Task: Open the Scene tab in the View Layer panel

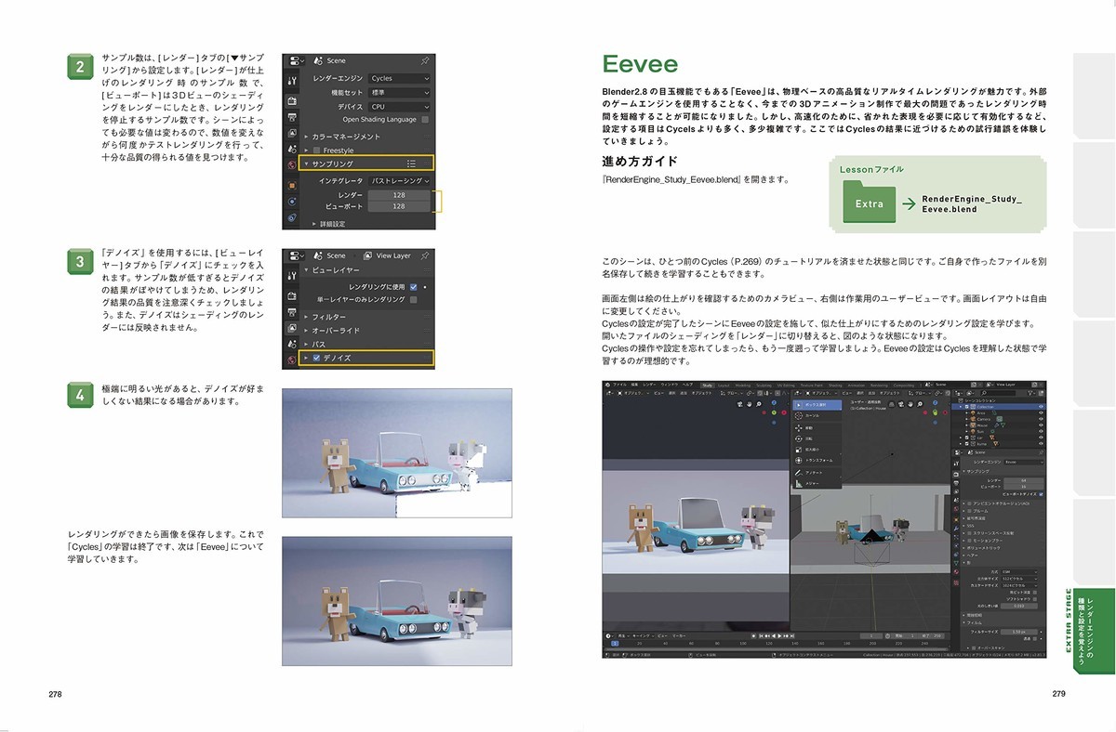Action: tap(292, 344)
